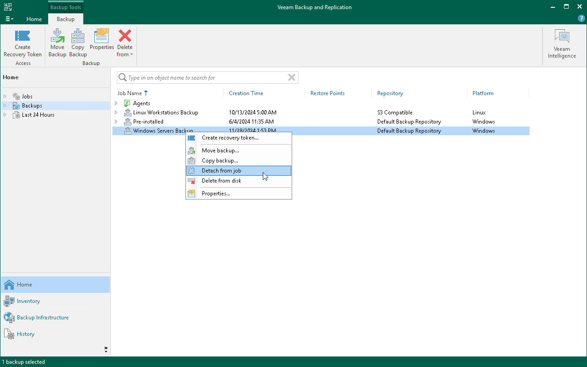Open the Inventory navigation view

click(55, 301)
